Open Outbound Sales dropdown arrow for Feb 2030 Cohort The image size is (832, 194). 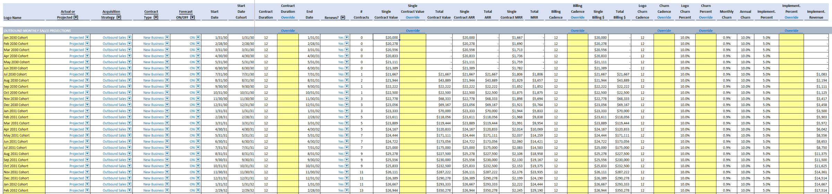click(129, 44)
